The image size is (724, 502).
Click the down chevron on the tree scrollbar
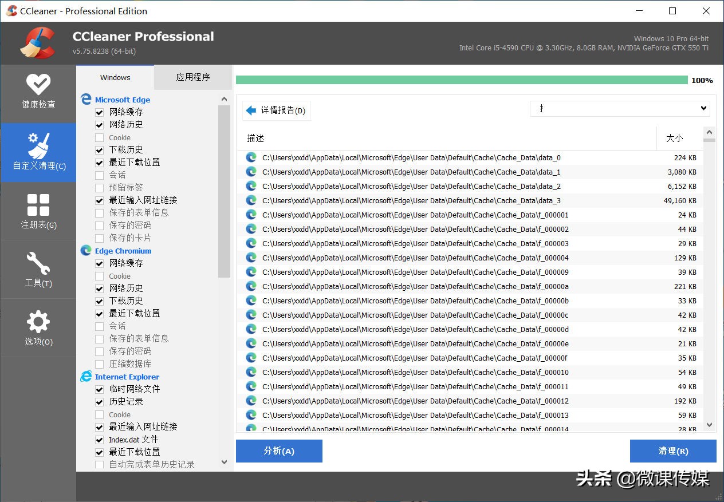tap(224, 462)
